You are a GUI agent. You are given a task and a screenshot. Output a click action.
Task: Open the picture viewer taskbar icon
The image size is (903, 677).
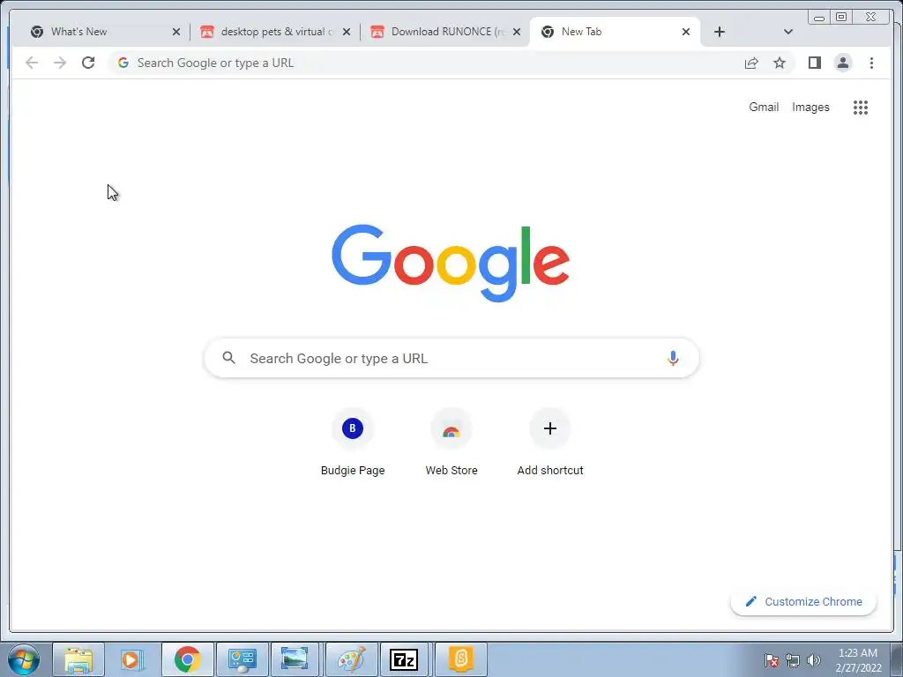coord(295,659)
